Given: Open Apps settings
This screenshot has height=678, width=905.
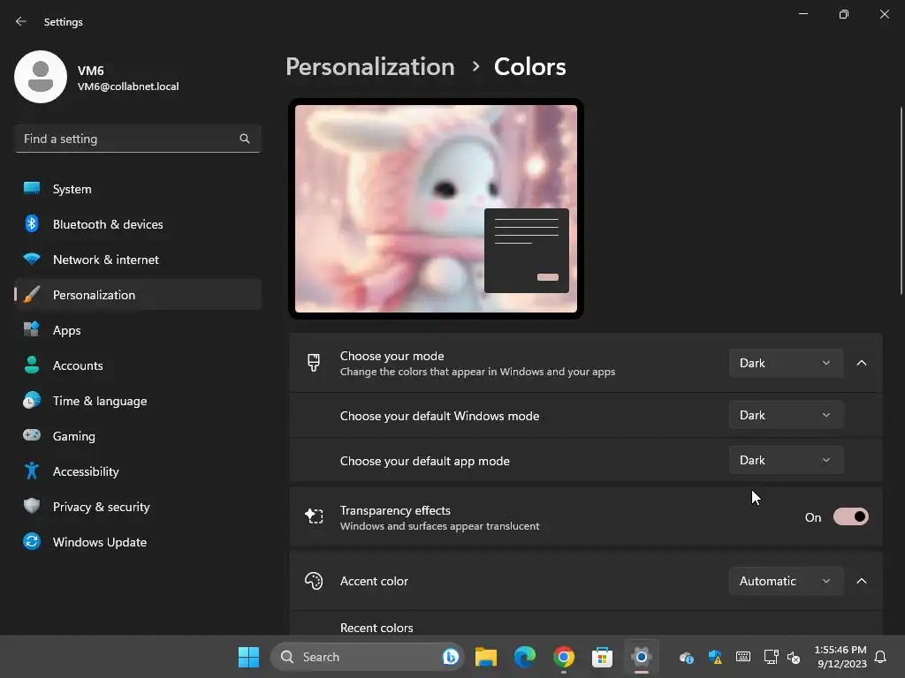Looking at the screenshot, I should pos(137,330).
